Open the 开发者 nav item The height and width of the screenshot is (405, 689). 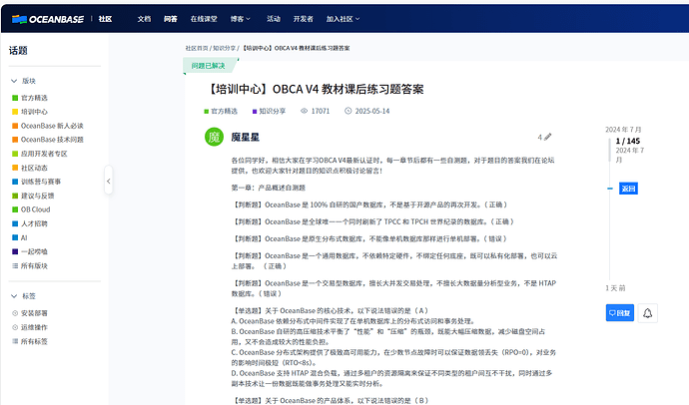[x=304, y=19]
